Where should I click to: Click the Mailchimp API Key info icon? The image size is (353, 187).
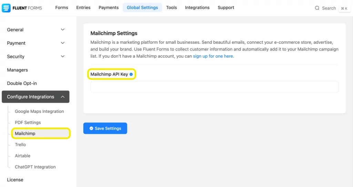[x=131, y=74]
